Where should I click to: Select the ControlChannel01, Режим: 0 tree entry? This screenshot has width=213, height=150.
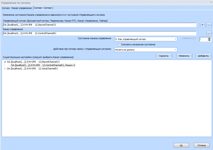[x=43, y=65]
